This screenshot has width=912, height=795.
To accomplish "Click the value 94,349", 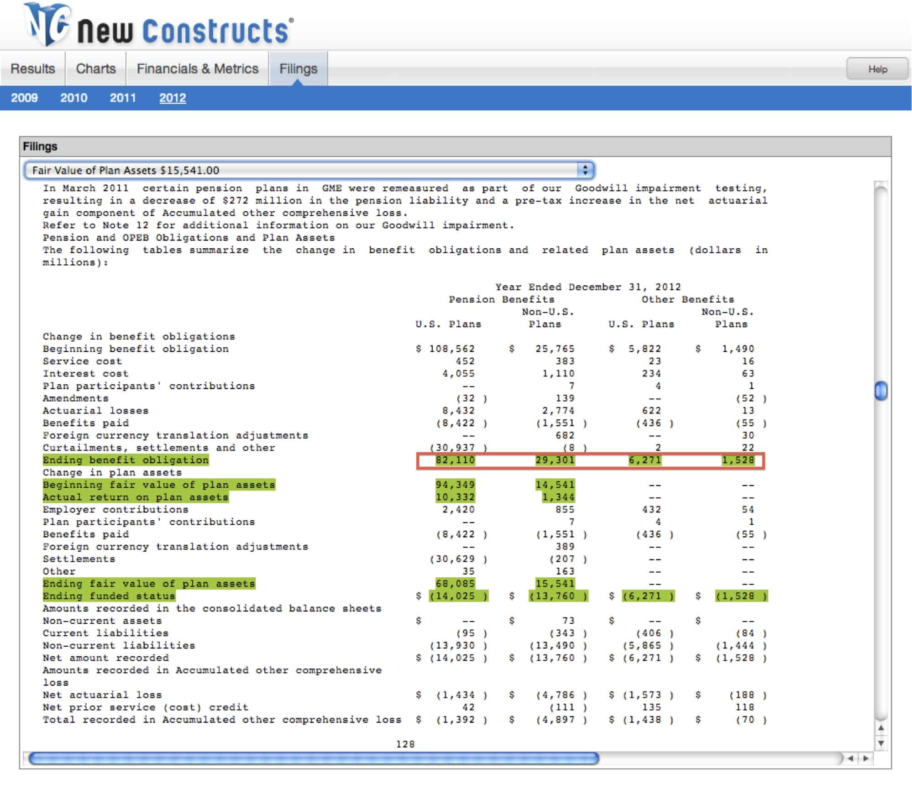I will [455, 485].
